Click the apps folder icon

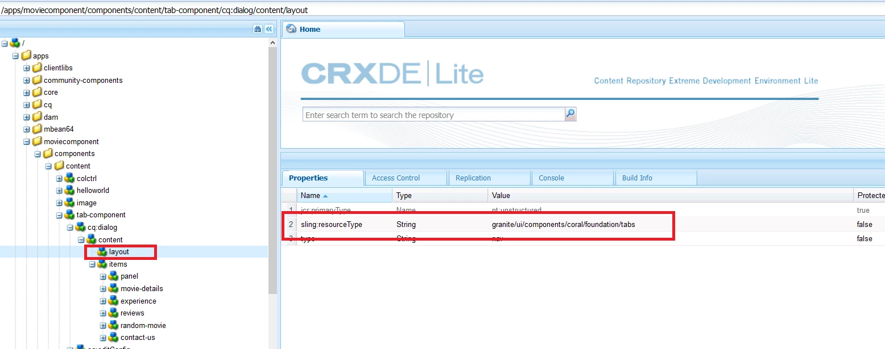point(26,56)
